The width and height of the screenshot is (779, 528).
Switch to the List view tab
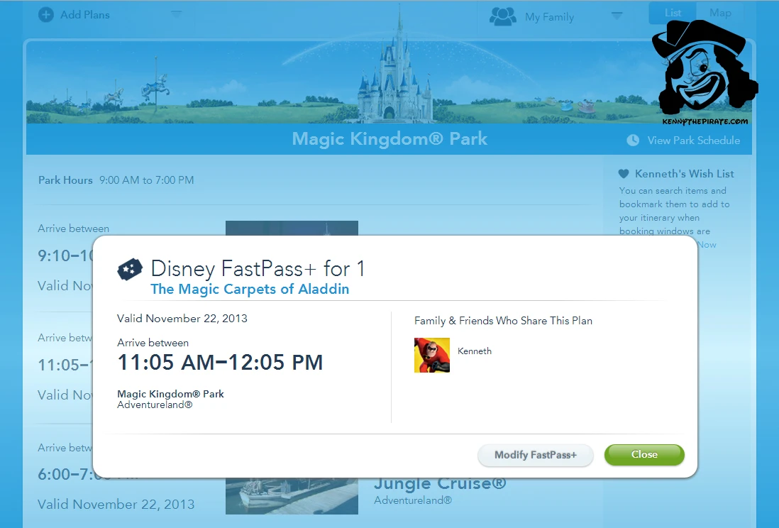672,13
